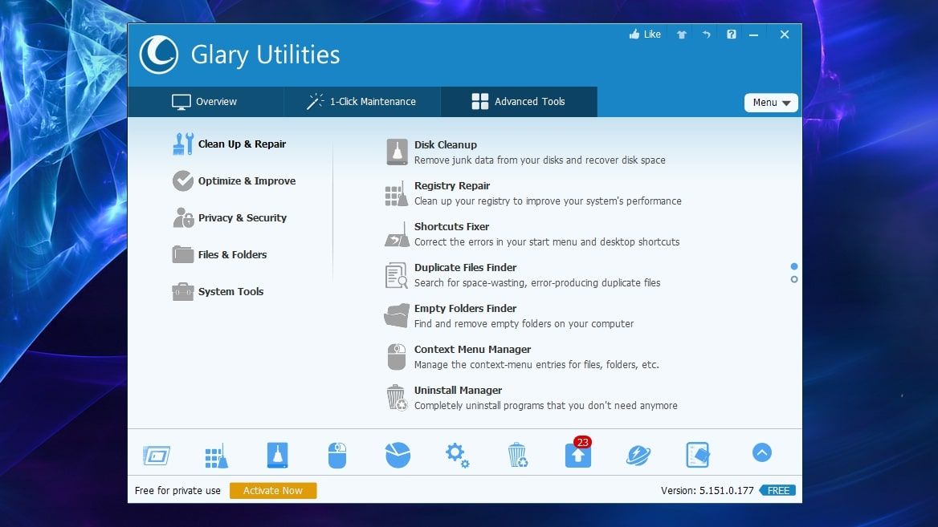Click the Activate Now button

(x=273, y=490)
